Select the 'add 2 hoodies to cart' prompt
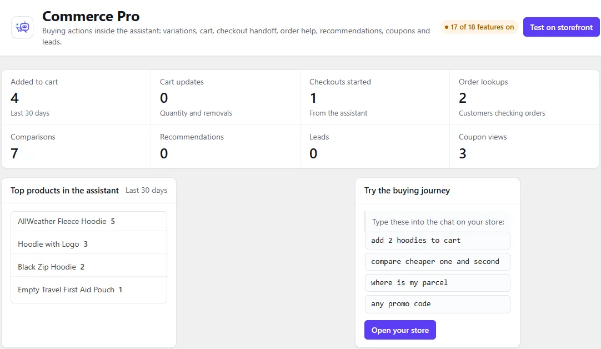Image resolution: width=601 pixels, height=349 pixels. tap(437, 241)
